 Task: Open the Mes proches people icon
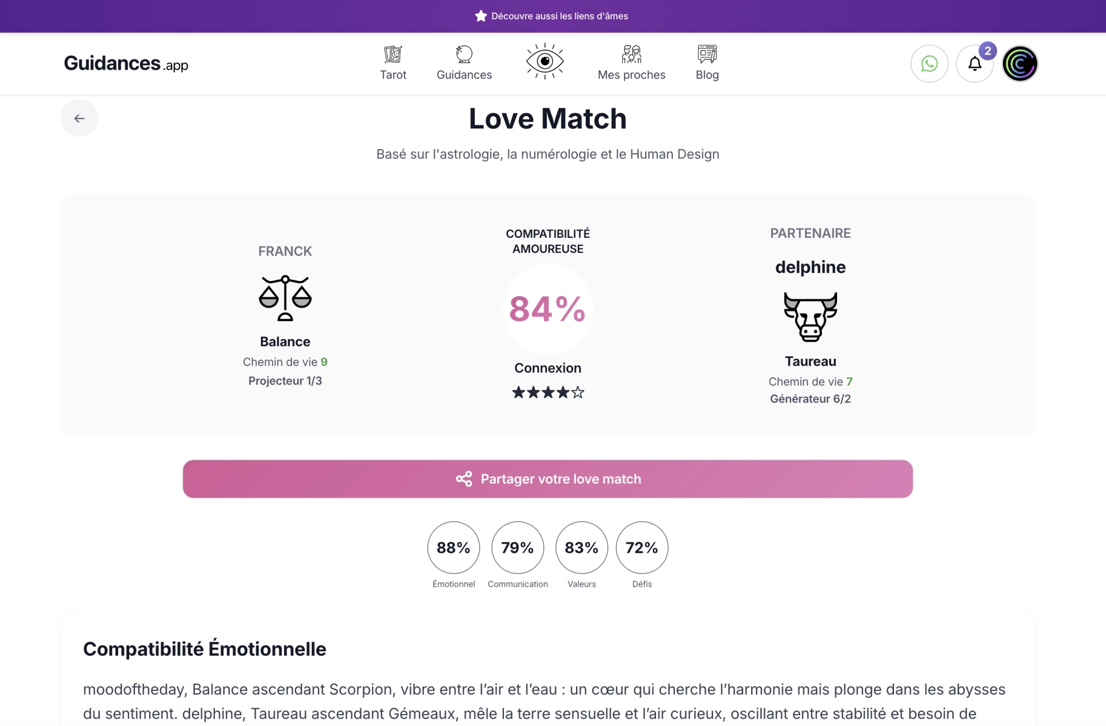(631, 55)
